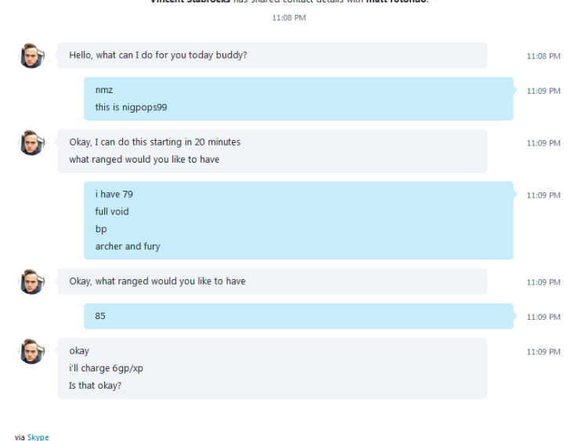Click the 'Is that okay?' message line
Screen dimensions: 581x441
coord(96,385)
